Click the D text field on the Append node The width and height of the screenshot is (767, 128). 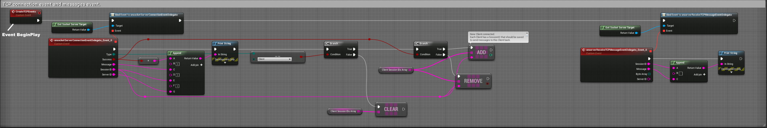(178, 75)
